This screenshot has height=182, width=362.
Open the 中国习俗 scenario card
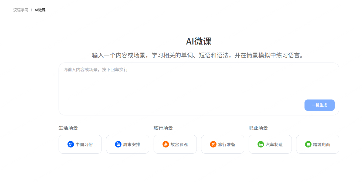80,144
